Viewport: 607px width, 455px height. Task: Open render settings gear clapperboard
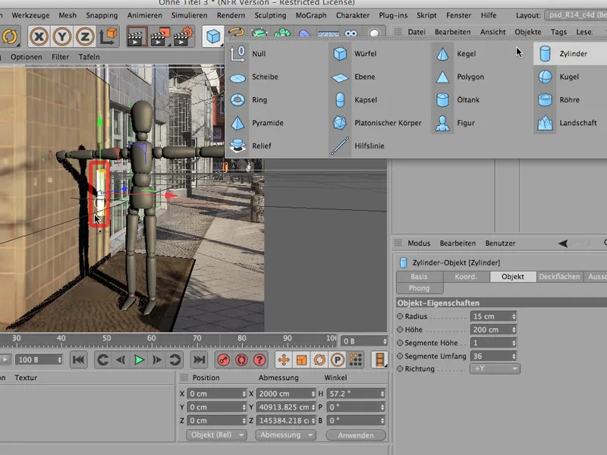click(x=183, y=36)
